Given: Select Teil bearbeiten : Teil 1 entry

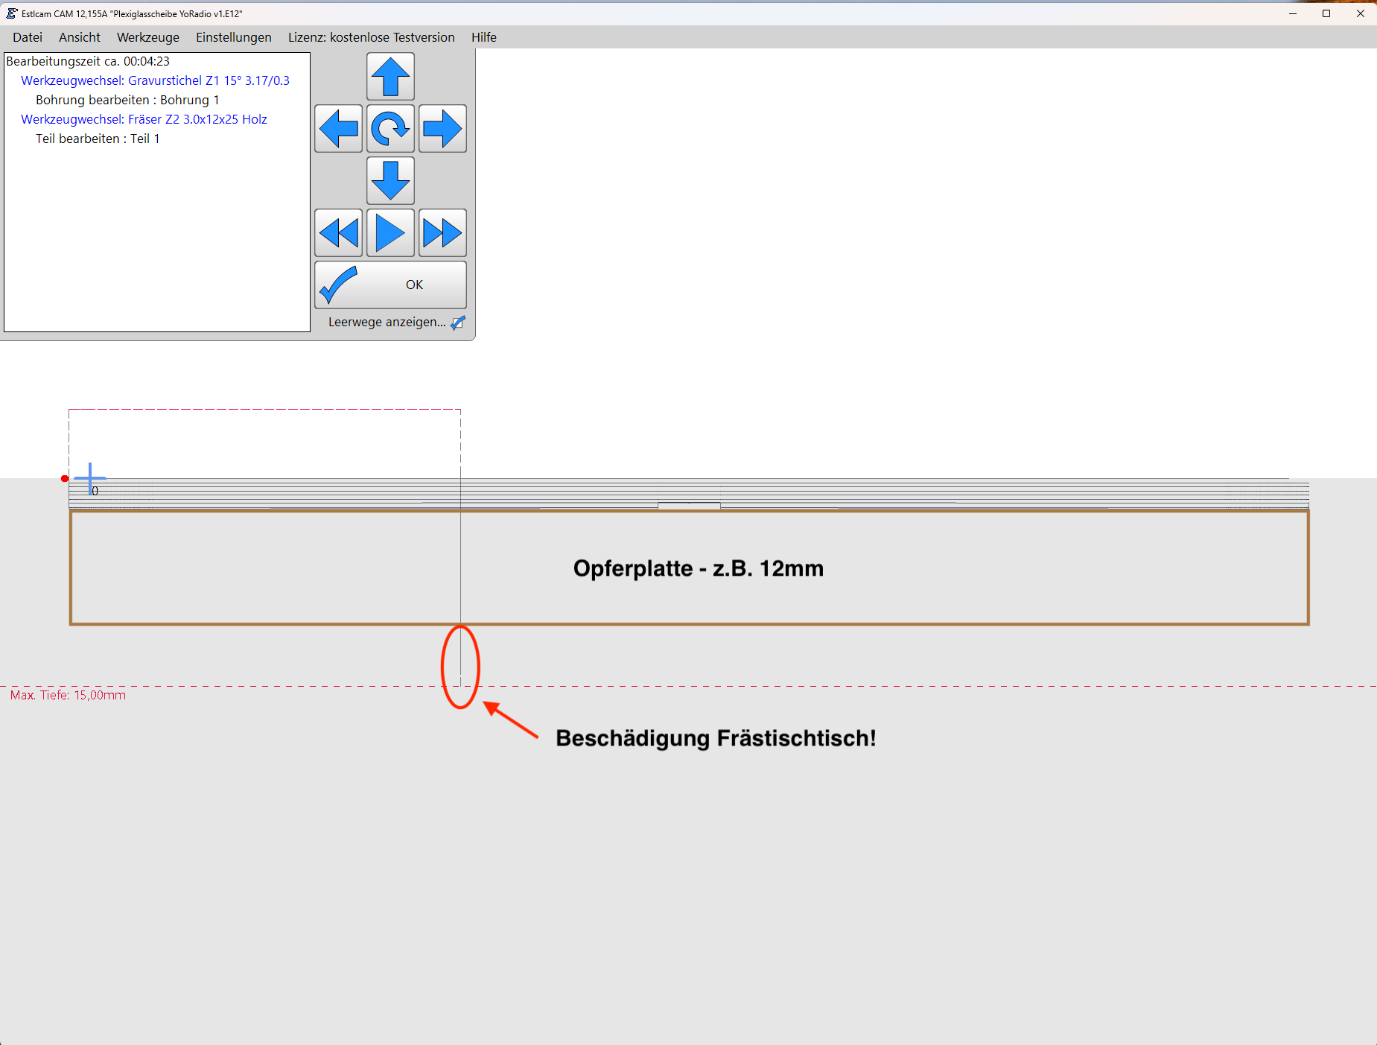Looking at the screenshot, I should 98,139.
